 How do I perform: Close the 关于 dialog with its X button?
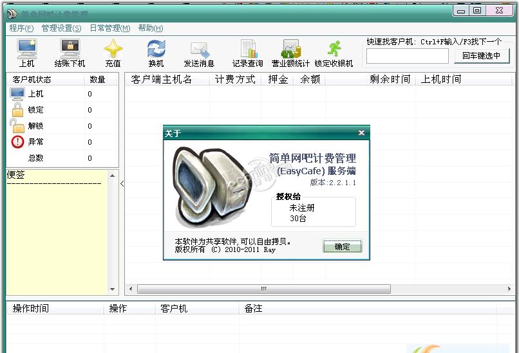click(x=361, y=133)
